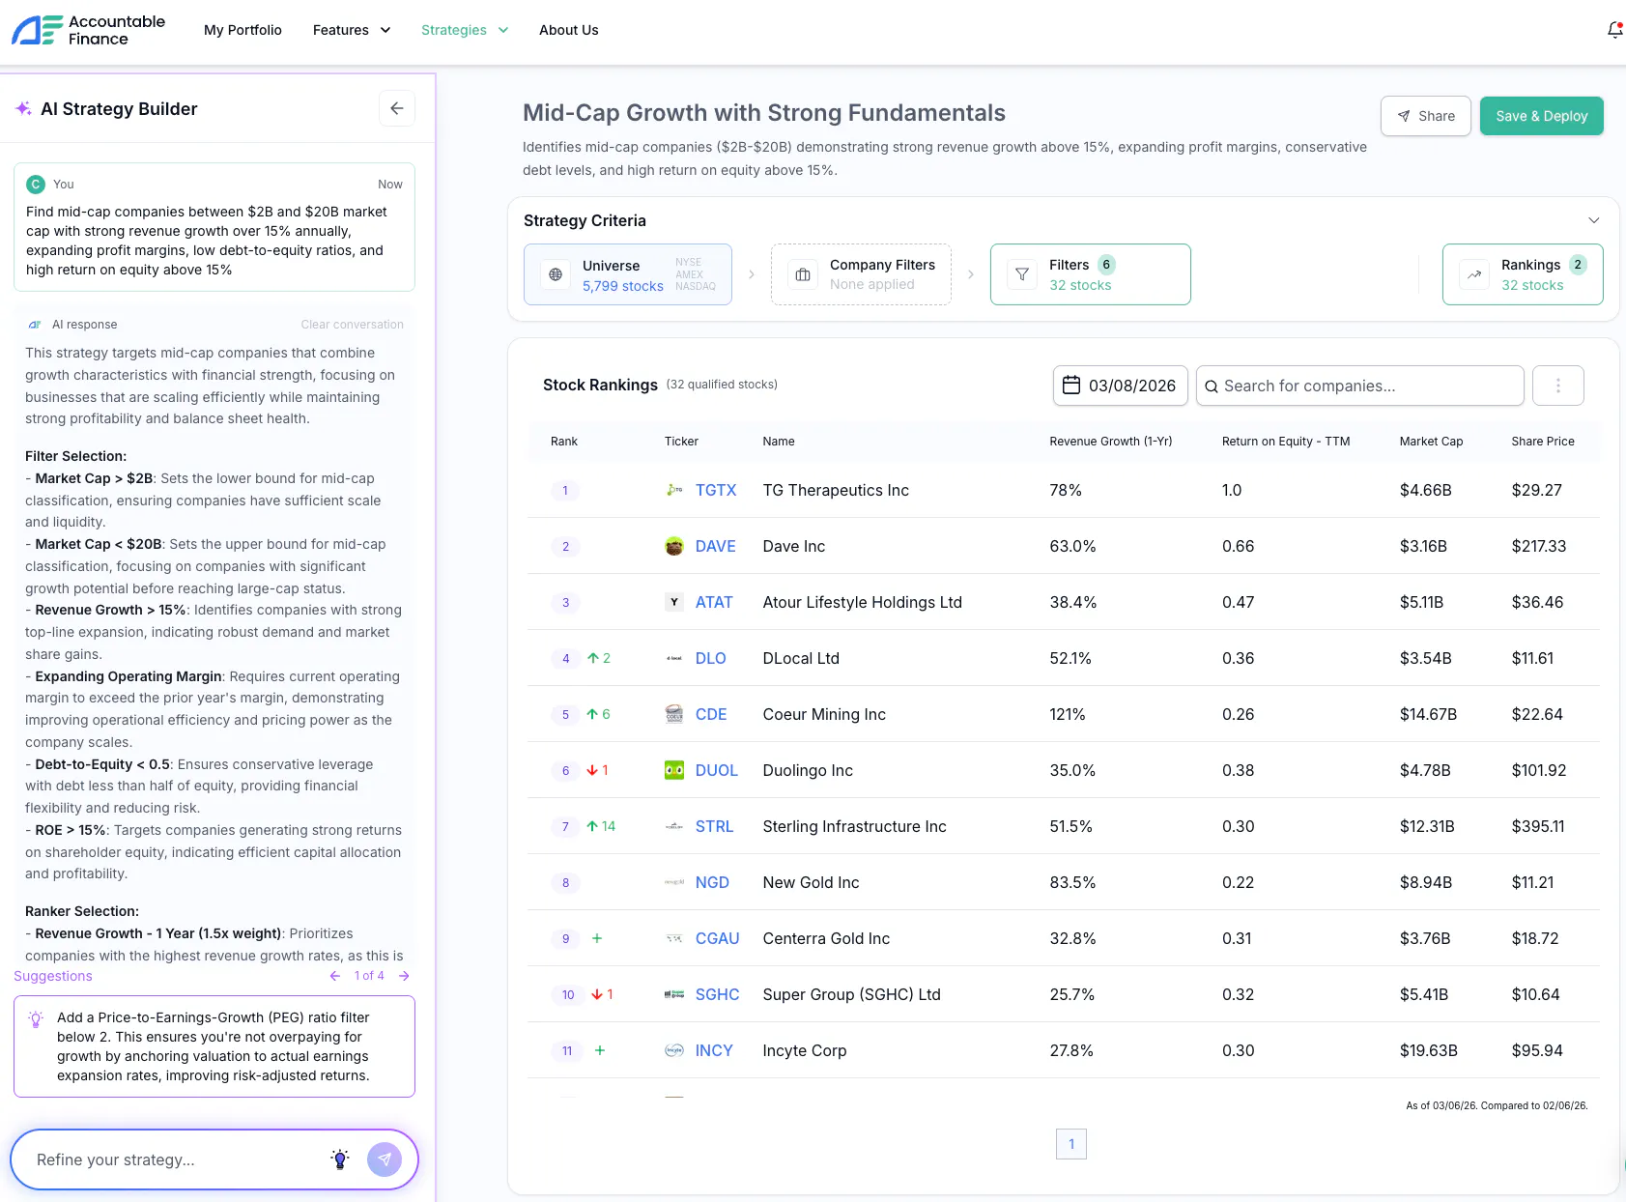Screen dimensions: 1626x1202
Task: Click the Accountable Finance logo
Action: click(88, 30)
